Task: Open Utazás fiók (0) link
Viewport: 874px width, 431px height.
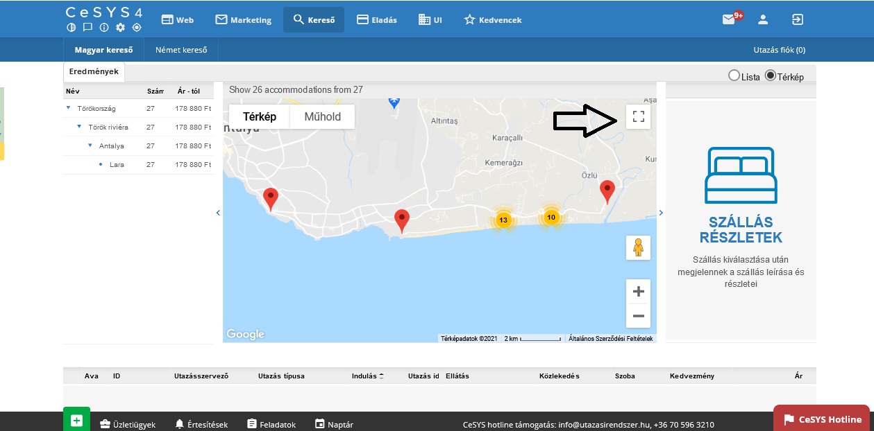Action: 780,50
